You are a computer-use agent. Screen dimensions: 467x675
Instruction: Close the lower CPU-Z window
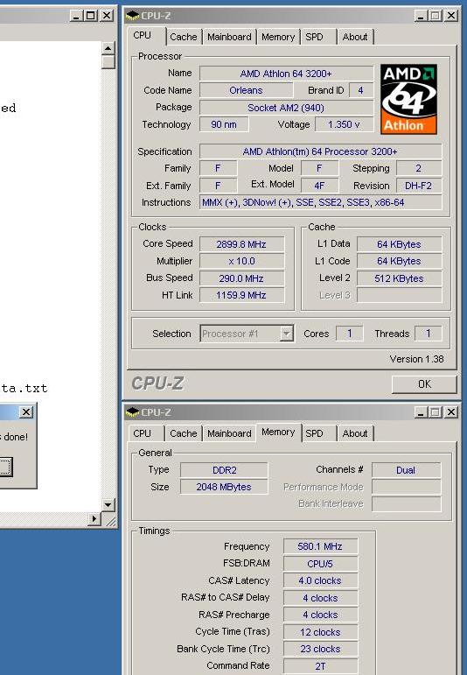(x=451, y=412)
